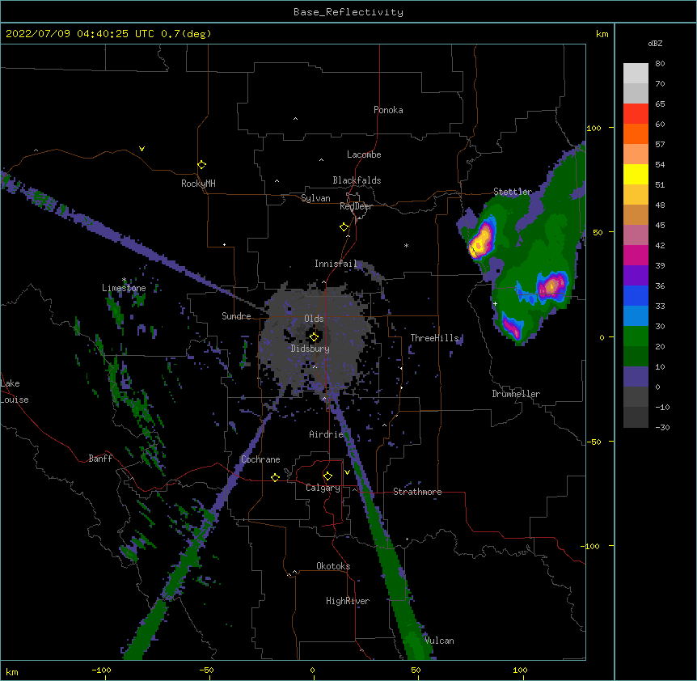Click the Calgary city label
This screenshot has width=697, height=681.
point(323,488)
